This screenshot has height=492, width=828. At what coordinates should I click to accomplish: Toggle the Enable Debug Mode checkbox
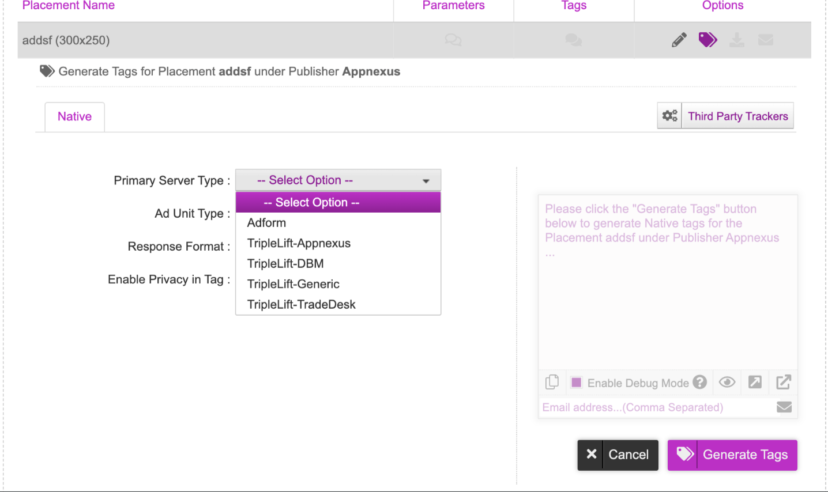click(576, 383)
